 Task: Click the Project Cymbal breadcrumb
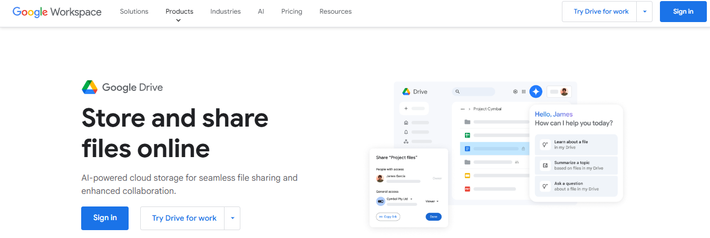488,109
